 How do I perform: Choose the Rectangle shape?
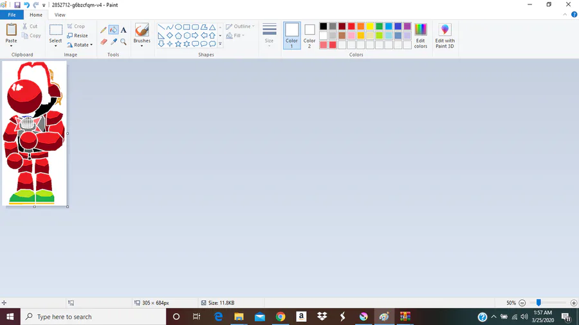tap(187, 27)
